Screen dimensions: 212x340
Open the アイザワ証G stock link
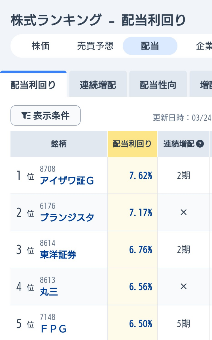pos(67,181)
